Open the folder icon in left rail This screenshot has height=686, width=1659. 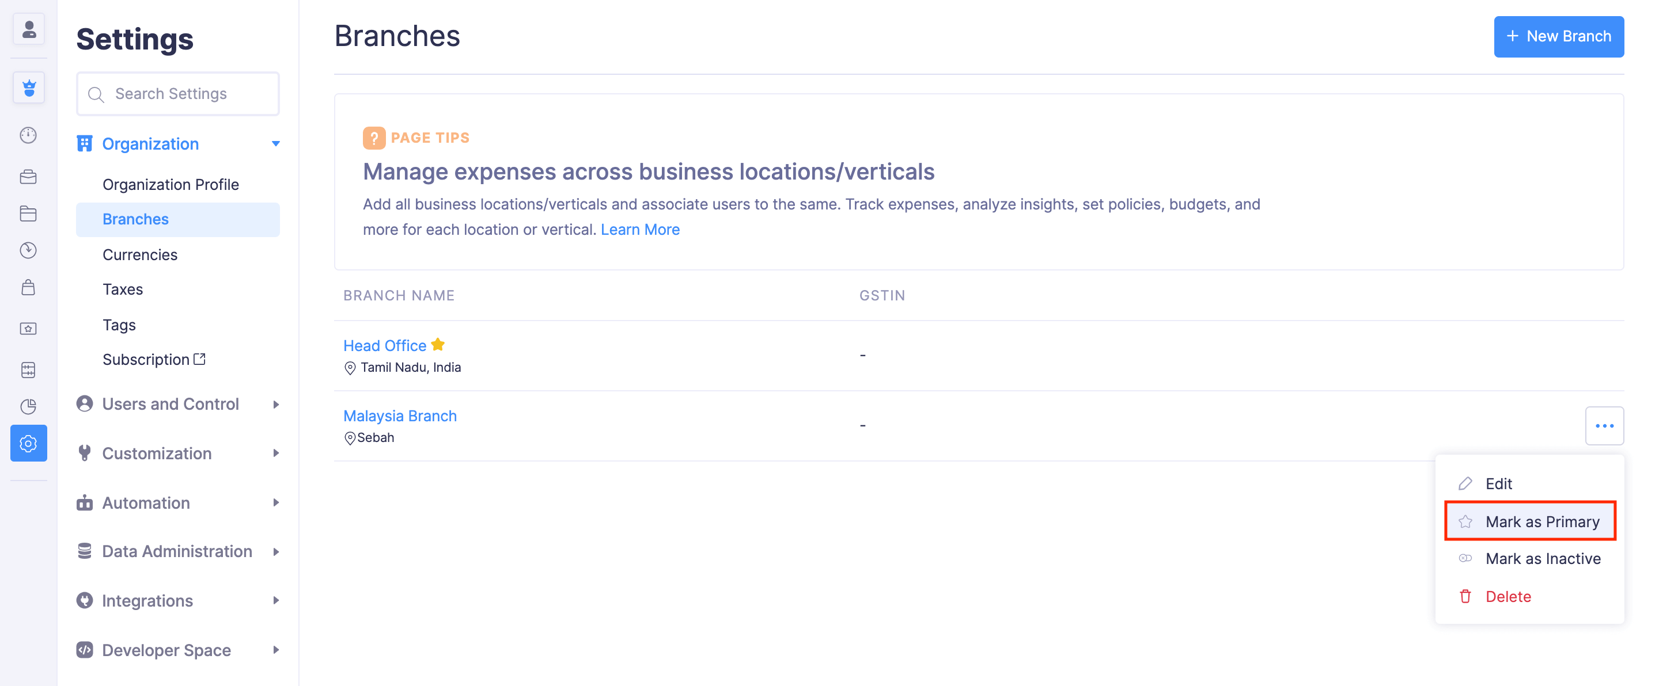pyautogui.click(x=28, y=214)
